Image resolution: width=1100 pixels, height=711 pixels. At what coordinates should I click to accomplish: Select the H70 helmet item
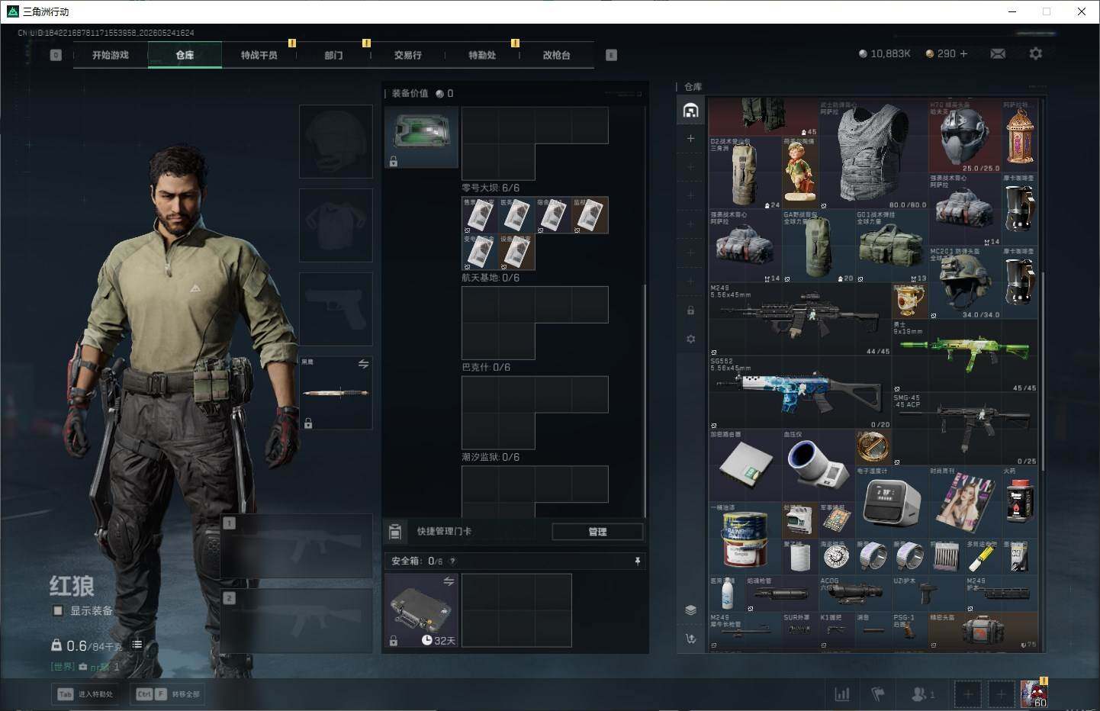[x=965, y=136]
